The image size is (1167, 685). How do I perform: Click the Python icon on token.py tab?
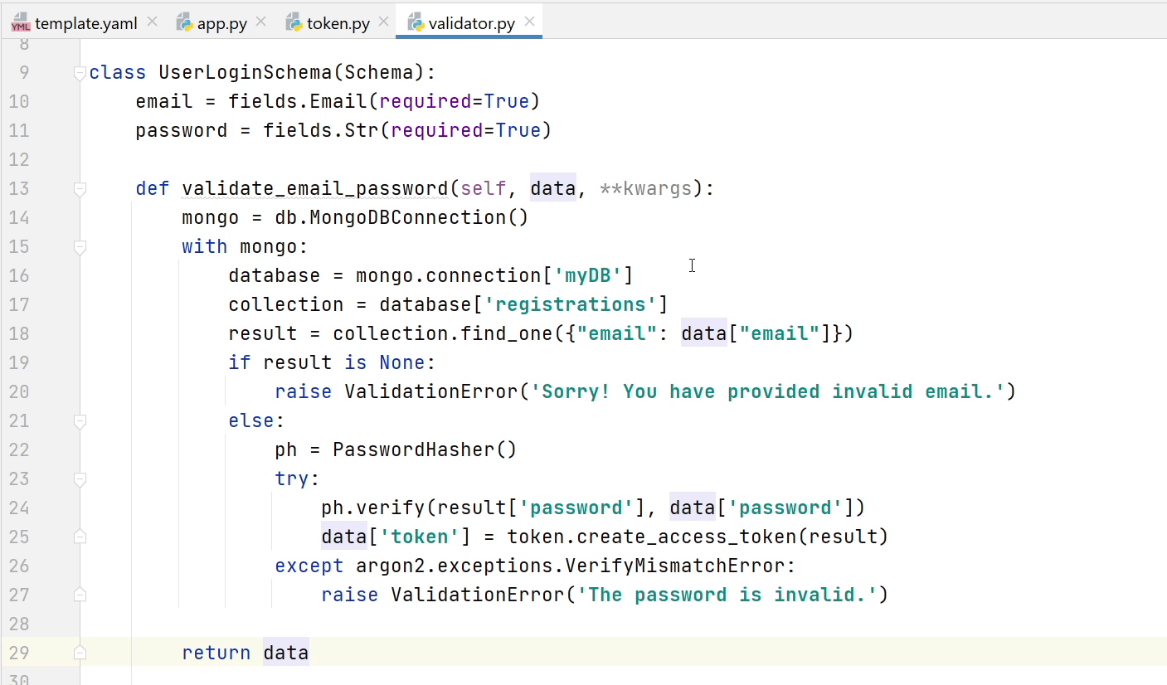pyautogui.click(x=294, y=23)
